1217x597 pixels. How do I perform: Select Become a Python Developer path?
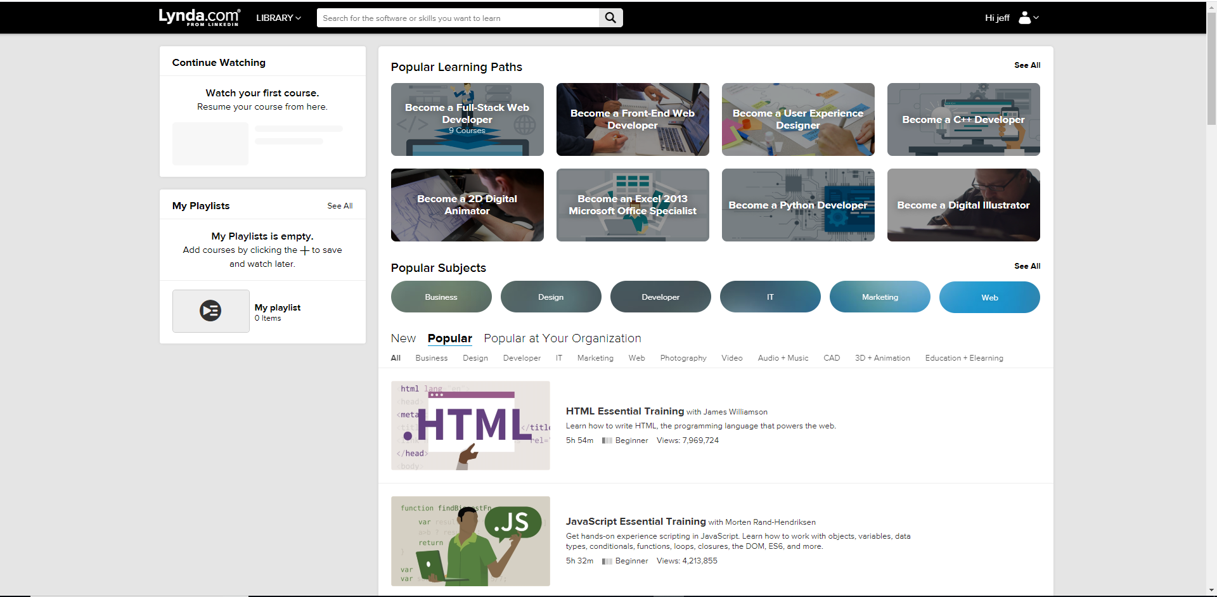pyautogui.click(x=797, y=205)
